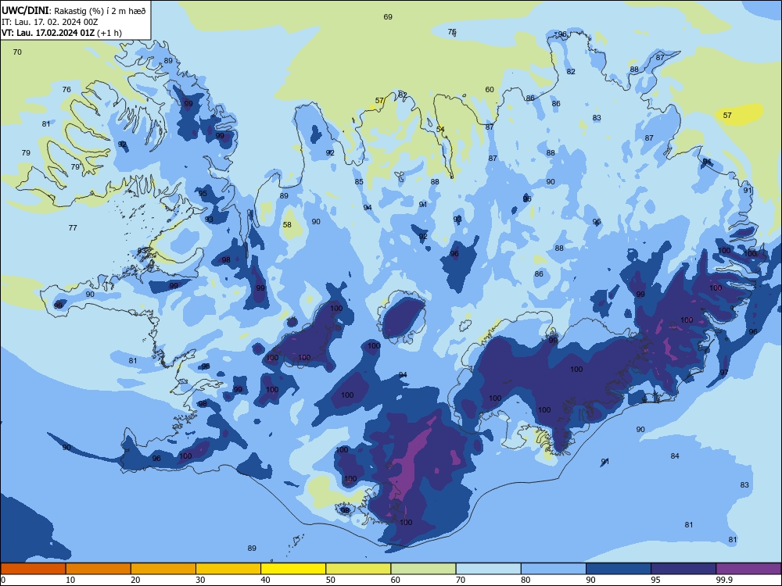
Task: Click the '85' humidity value on the map
Action: pyautogui.click(x=359, y=182)
